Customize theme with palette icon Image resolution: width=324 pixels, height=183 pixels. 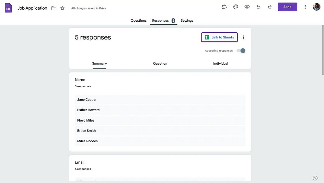tap(236, 7)
